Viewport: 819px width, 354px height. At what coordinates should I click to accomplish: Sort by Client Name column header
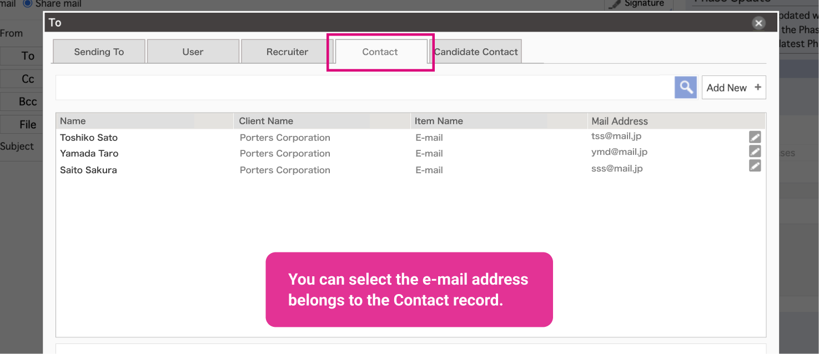pyautogui.click(x=266, y=121)
